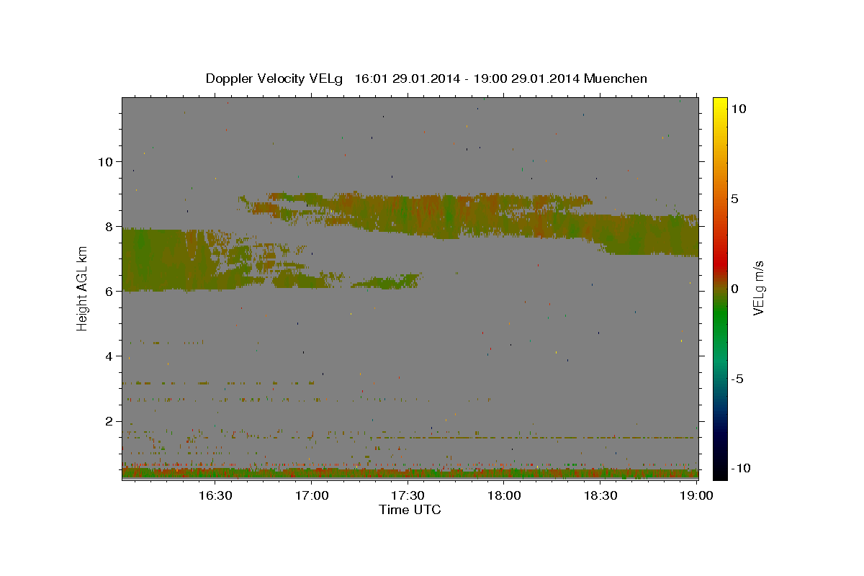Click the colorbar value 0 label
Image resolution: width=864 pixels, height=576 pixels.
(734, 289)
